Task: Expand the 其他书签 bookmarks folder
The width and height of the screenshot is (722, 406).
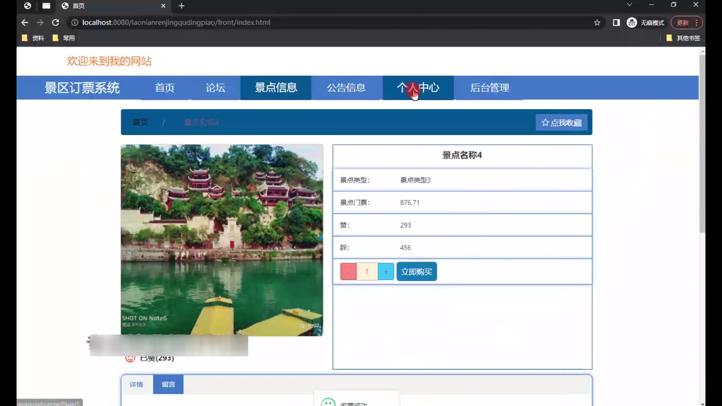Action: (x=683, y=38)
